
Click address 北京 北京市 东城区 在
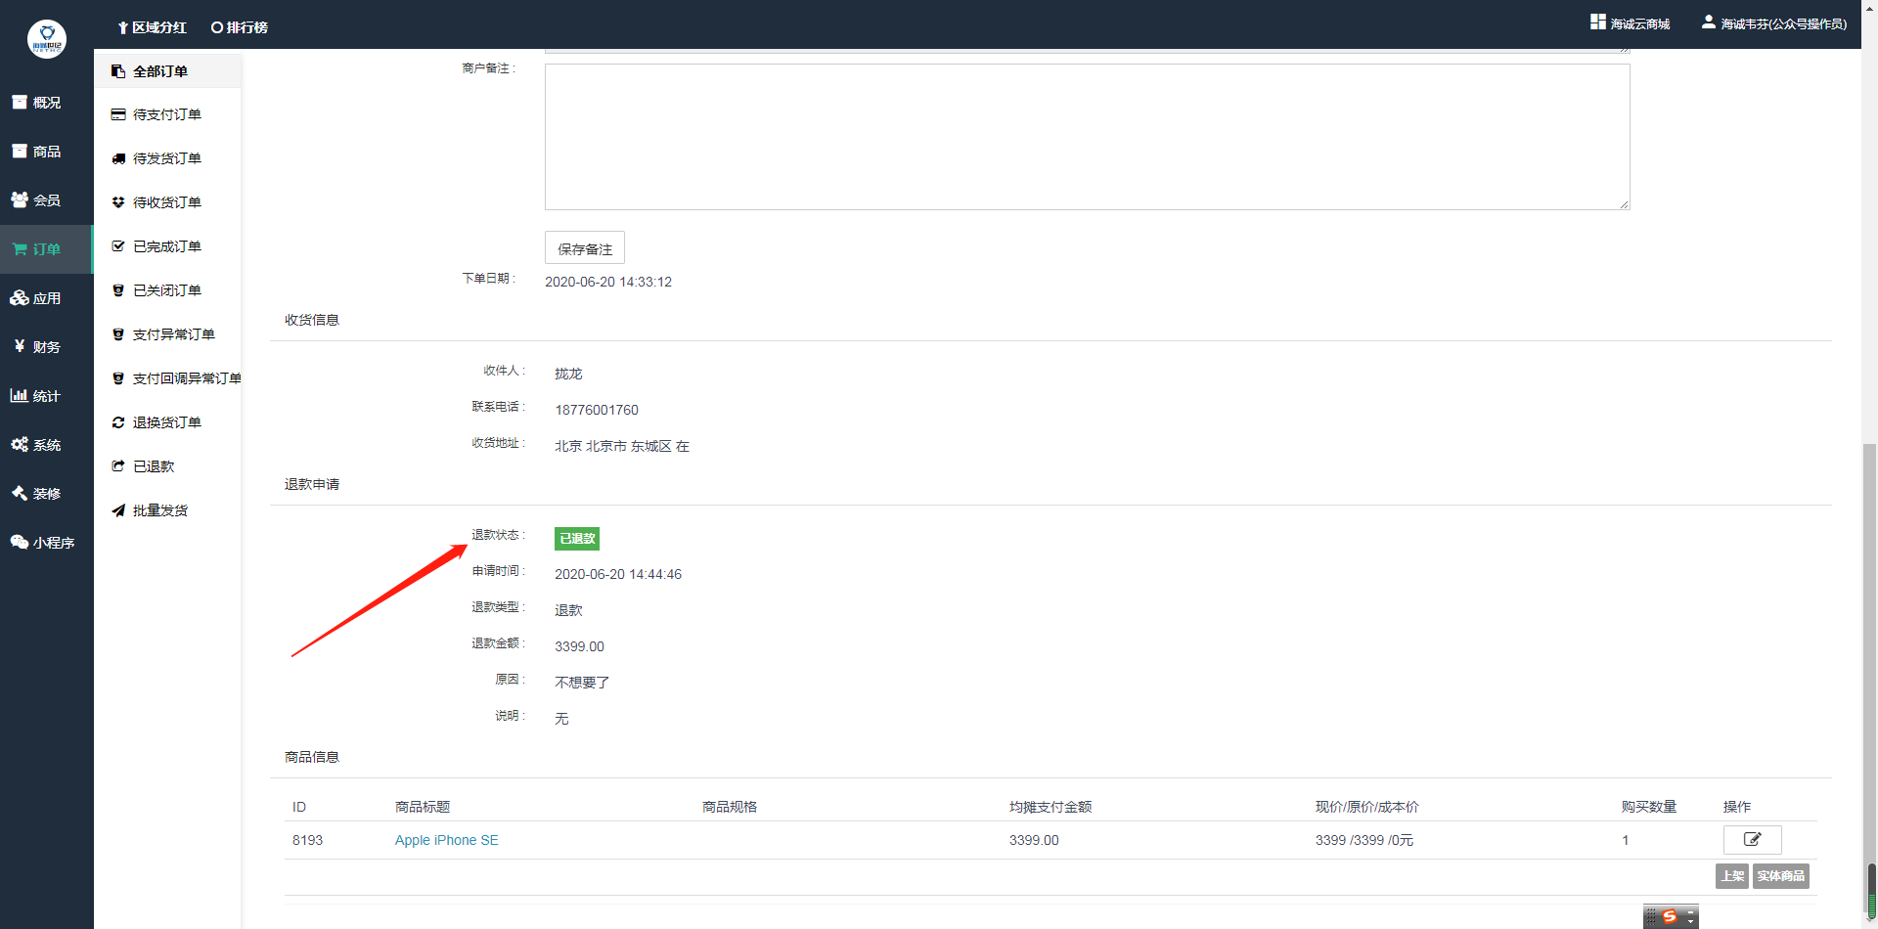tap(622, 446)
